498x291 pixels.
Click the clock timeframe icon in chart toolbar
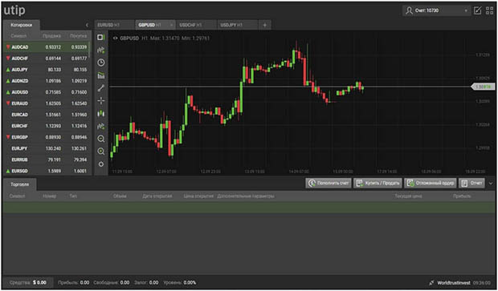pyautogui.click(x=101, y=63)
